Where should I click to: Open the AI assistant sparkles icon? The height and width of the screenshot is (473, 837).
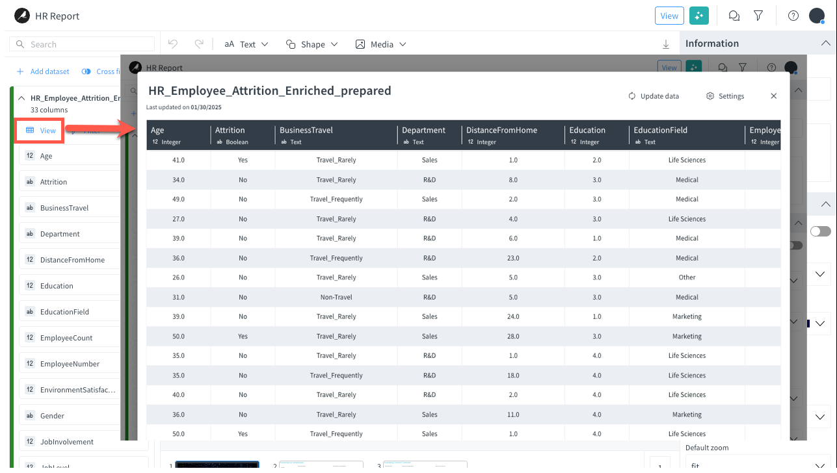[x=698, y=15]
